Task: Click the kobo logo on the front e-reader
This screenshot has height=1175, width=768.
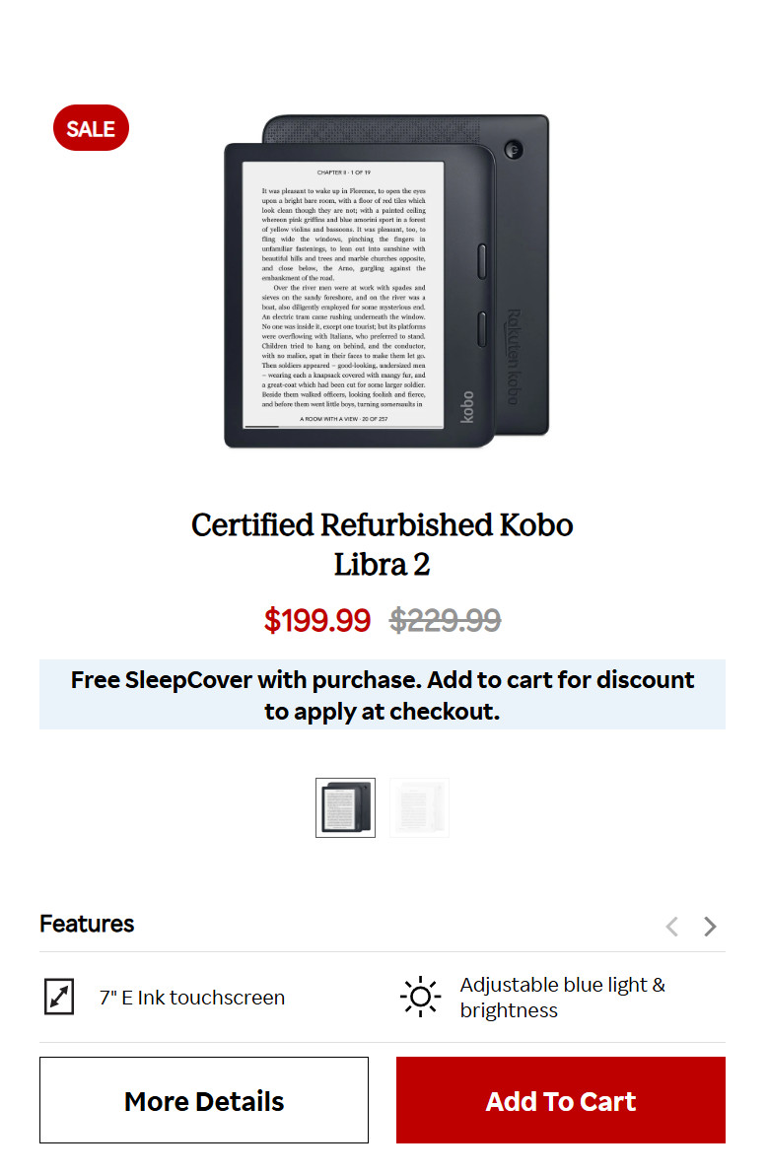Action: pyautogui.click(x=466, y=406)
